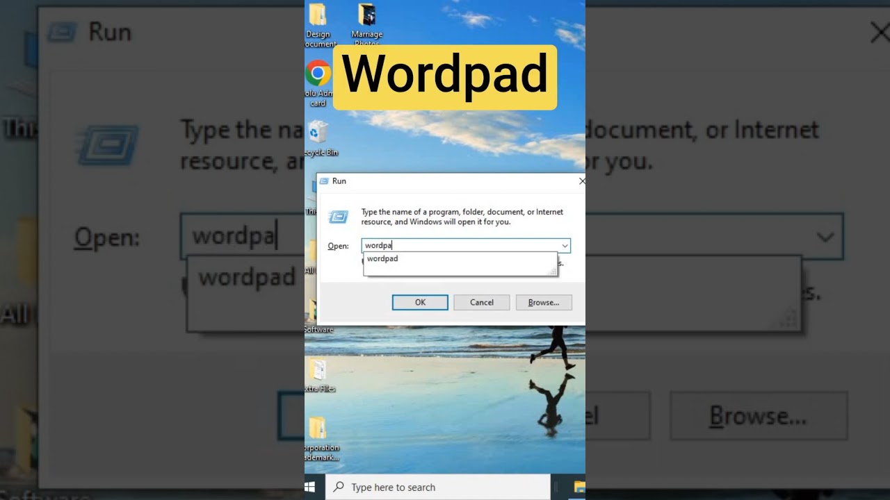Viewport: 890px width, 500px height.
Task: Open the Corporation Trademark folder icon
Action: (x=318, y=428)
